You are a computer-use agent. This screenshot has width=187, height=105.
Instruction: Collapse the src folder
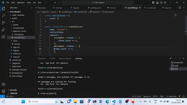point(13,22)
